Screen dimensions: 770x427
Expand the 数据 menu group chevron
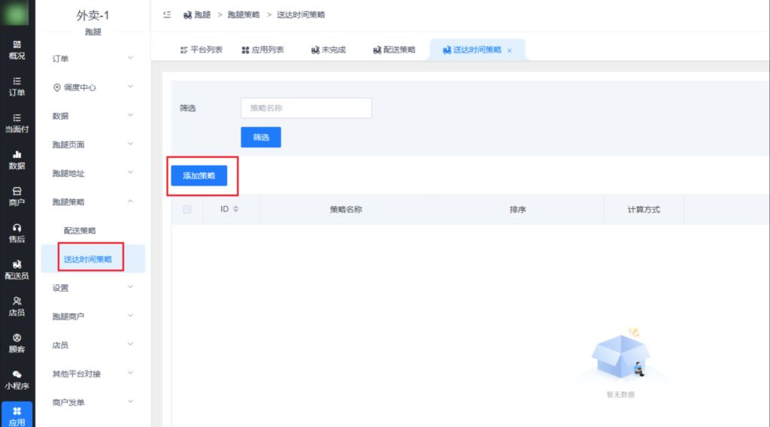pyautogui.click(x=130, y=115)
